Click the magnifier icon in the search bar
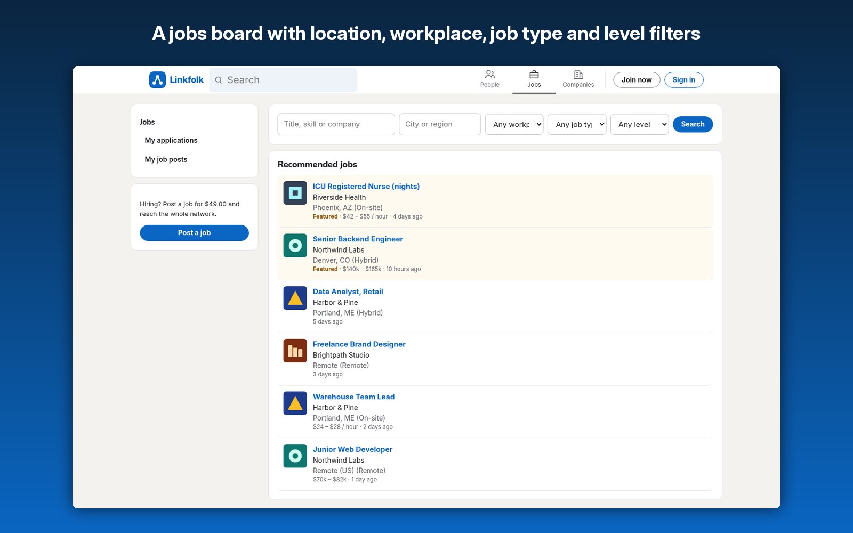853x533 pixels. [x=219, y=80]
